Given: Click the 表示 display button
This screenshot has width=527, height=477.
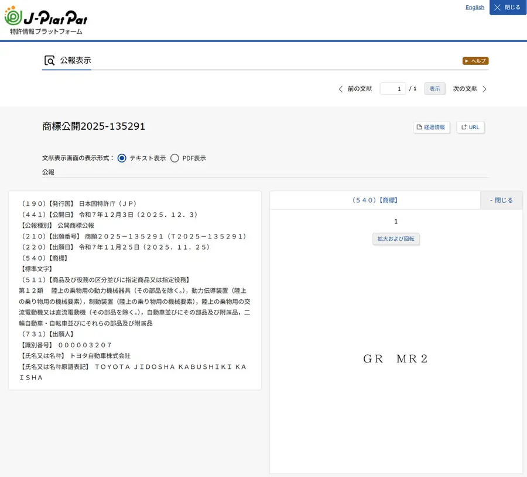Looking at the screenshot, I should pos(434,88).
